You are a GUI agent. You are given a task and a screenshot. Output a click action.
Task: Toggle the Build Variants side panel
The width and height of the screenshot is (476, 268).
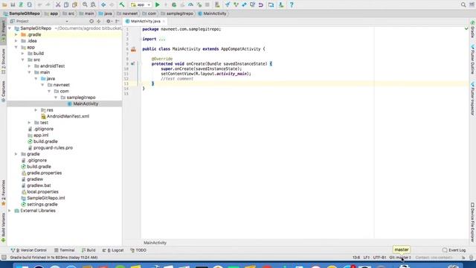pos(3,227)
